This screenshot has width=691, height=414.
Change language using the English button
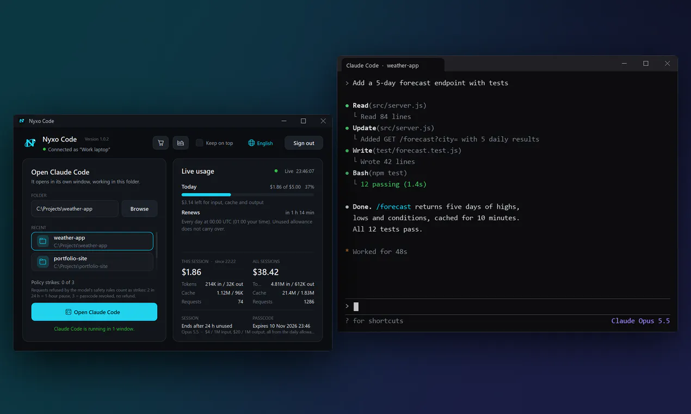tap(261, 143)
